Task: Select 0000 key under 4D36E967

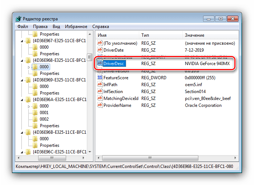Action: [44, 47]
